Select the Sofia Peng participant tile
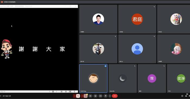The width and height of the screenshot is (190, 99). coord(93,78)
